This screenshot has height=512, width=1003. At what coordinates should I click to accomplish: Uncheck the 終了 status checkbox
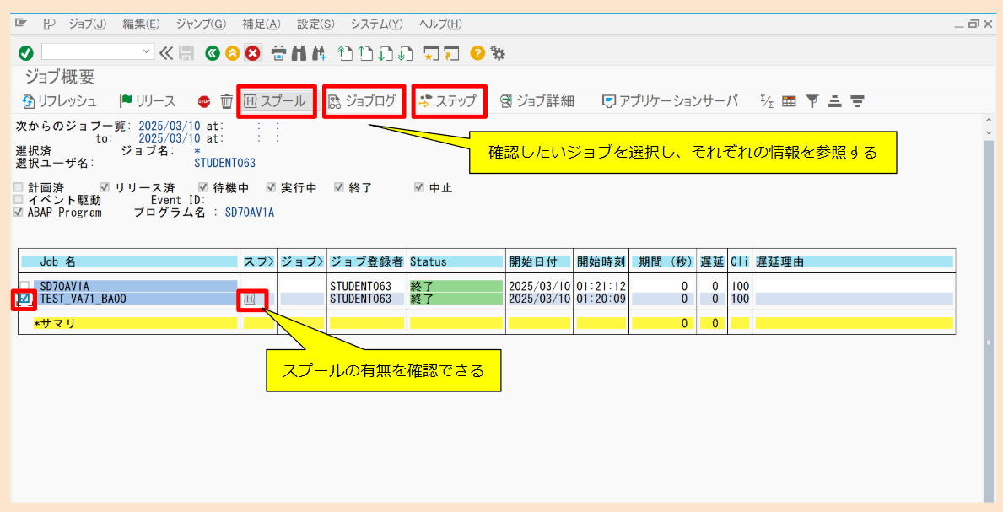tap(340, 186)
